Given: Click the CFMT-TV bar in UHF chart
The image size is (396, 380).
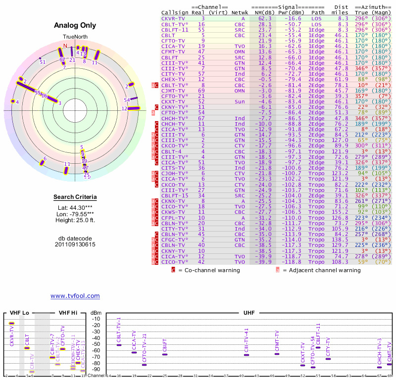Looking at the screenshot, I should click(x=277, y=354).
